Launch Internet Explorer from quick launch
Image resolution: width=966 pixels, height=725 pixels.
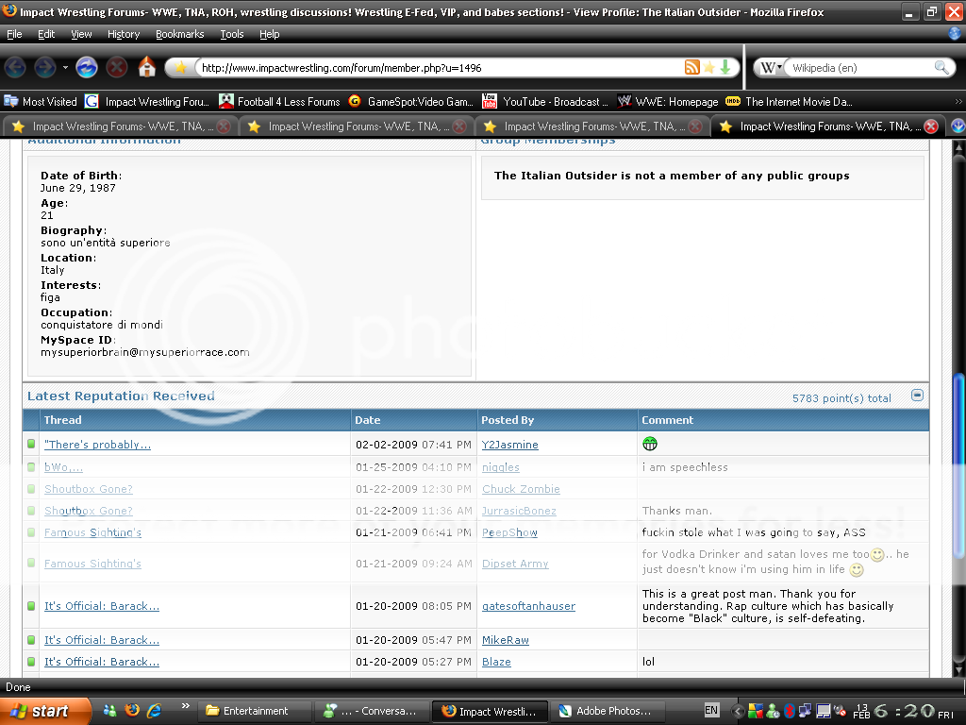154,711
